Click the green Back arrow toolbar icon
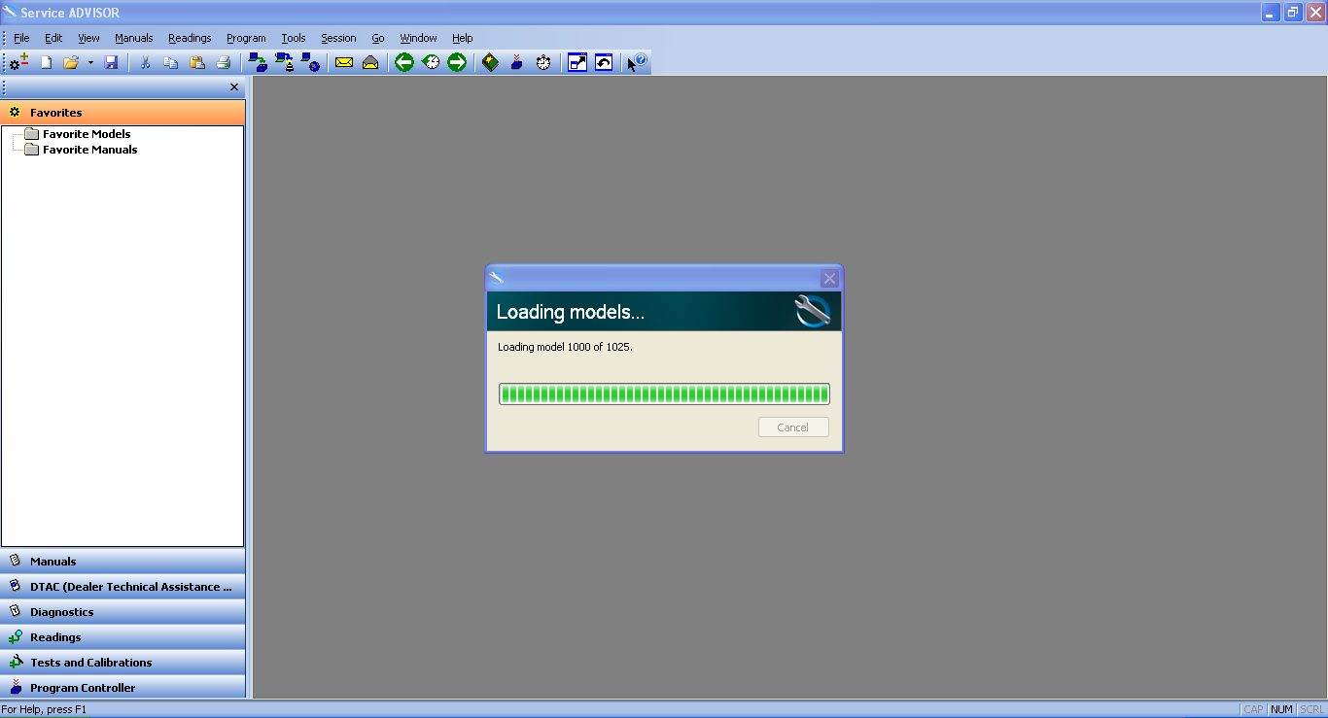Image resolution: width=1328 pixels, height=718 pixels. [x=404, y=62]
